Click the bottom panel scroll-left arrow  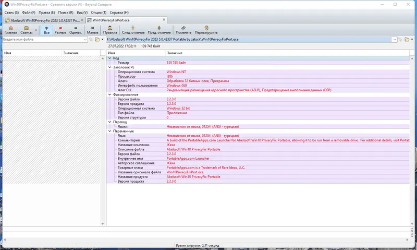pos(5,240)
